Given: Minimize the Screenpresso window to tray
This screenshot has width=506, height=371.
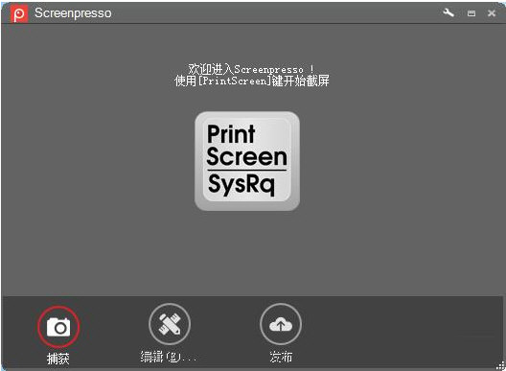Looking at the screenshot, I should pos(471,13).
